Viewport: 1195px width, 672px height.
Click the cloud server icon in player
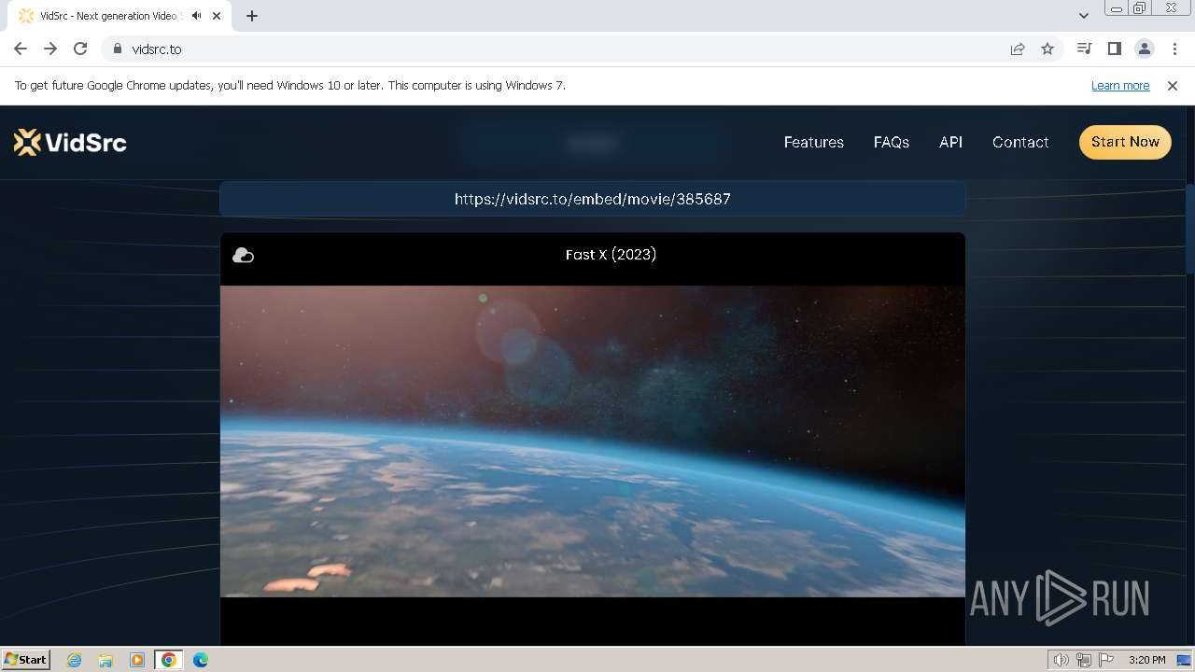(243, 255)
